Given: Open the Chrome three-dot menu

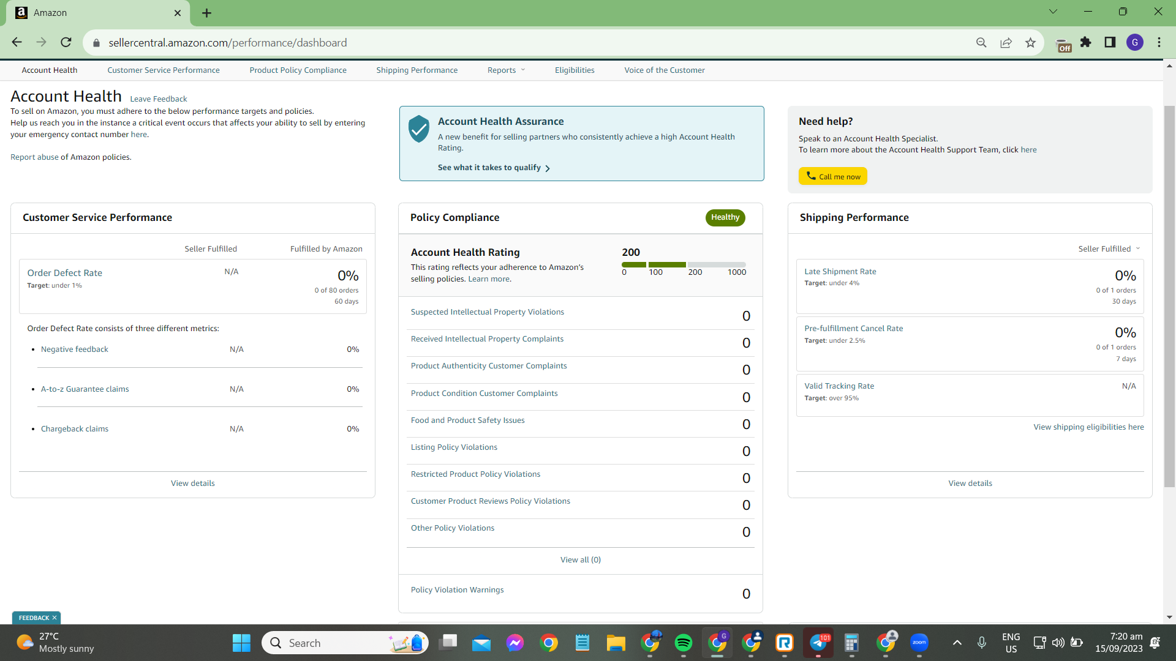Looking at the screenshot, I should 1159,42.
